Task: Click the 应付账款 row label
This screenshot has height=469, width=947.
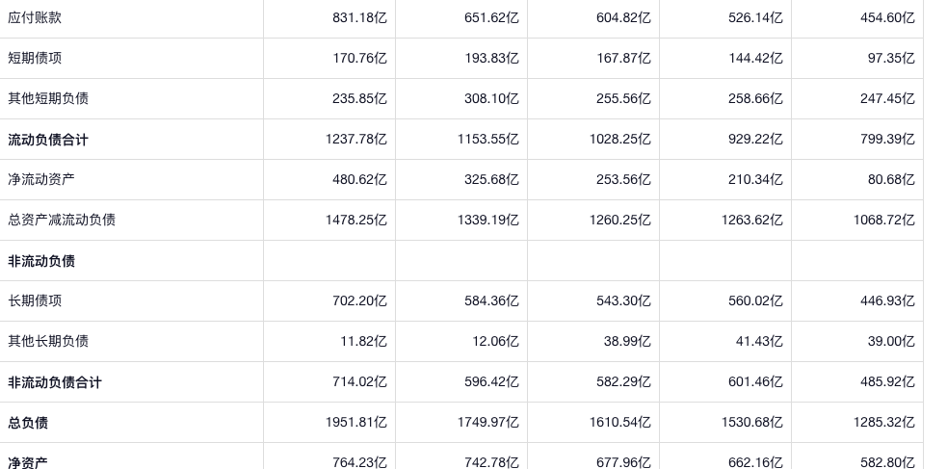Action: [x=35, y=17]
